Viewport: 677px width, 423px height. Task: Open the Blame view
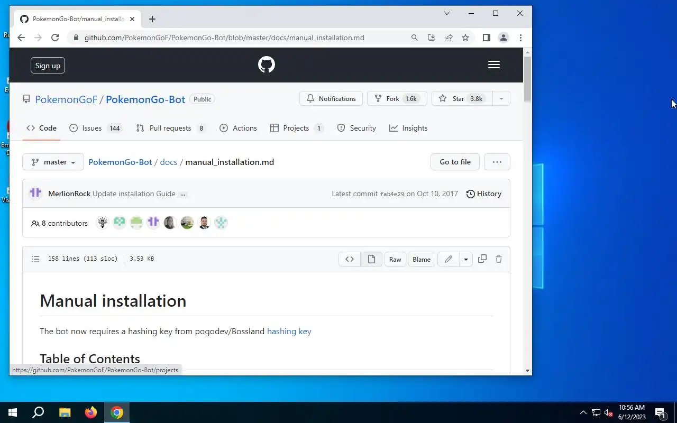click(422, 259)
